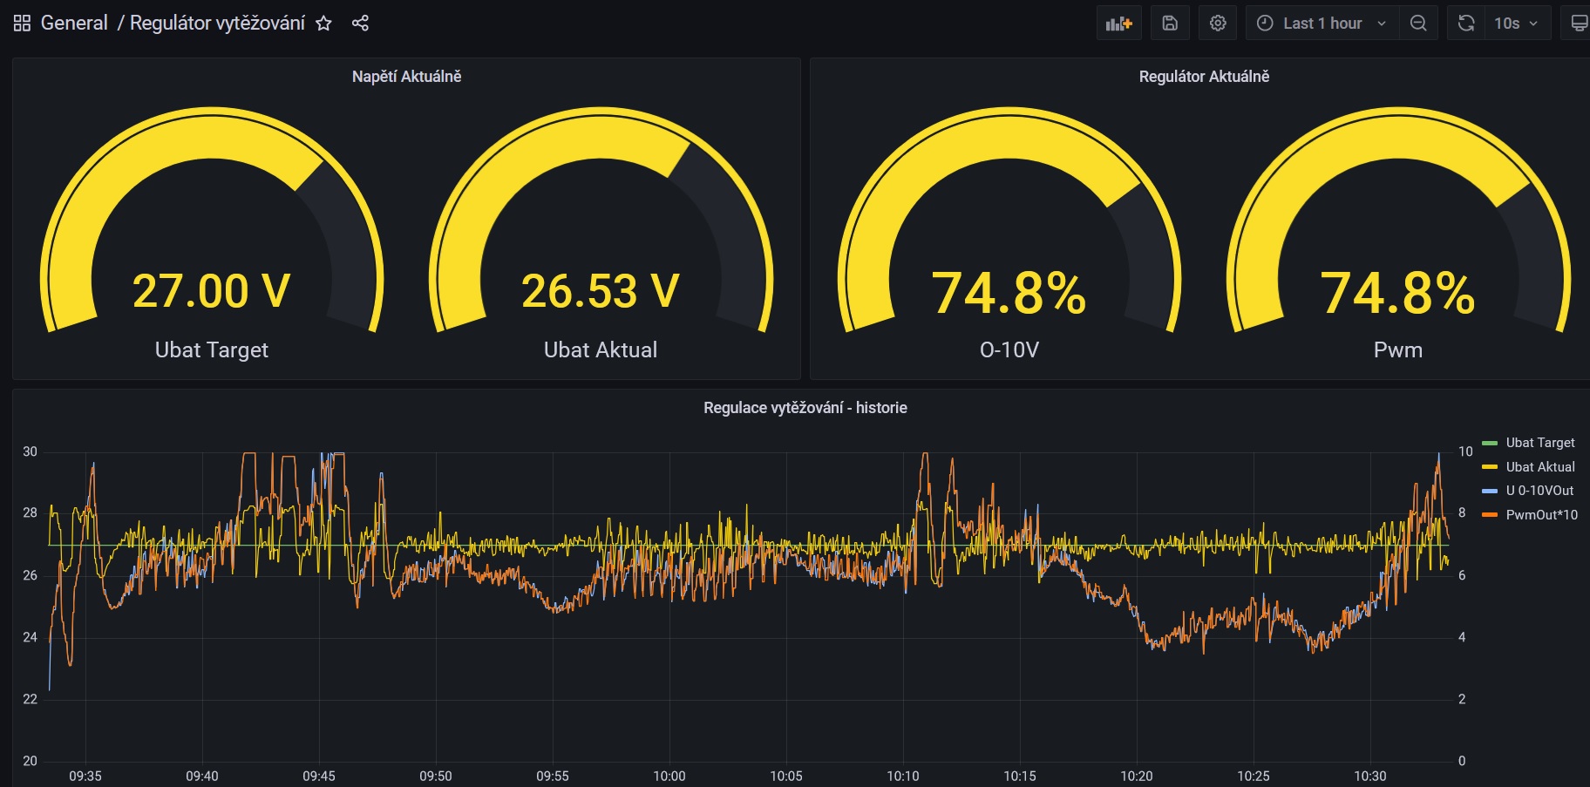Click the orange PwmOut*10 legend color swatch

(x=1490, y=515)
